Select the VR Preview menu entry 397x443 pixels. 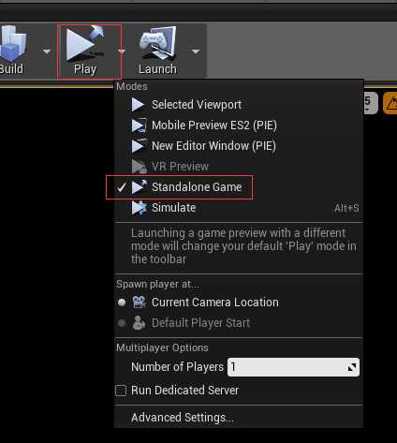(x=239, y=167)
